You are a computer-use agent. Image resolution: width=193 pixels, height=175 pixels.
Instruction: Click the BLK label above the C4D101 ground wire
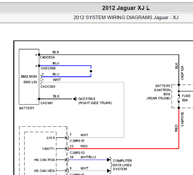(x=56, y=96)
